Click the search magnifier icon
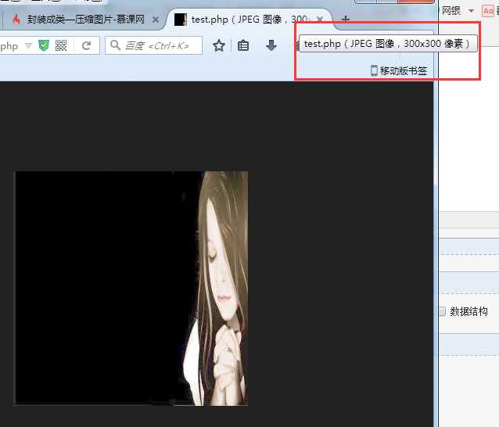 pos(115,45)
